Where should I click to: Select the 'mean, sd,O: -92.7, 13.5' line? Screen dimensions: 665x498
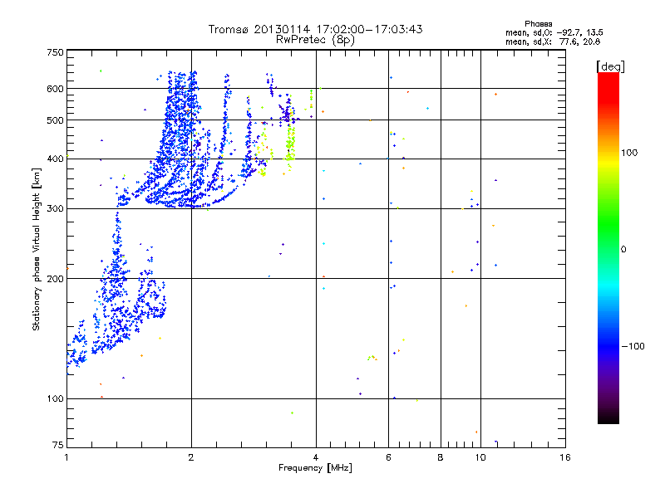tap(554, 33)
